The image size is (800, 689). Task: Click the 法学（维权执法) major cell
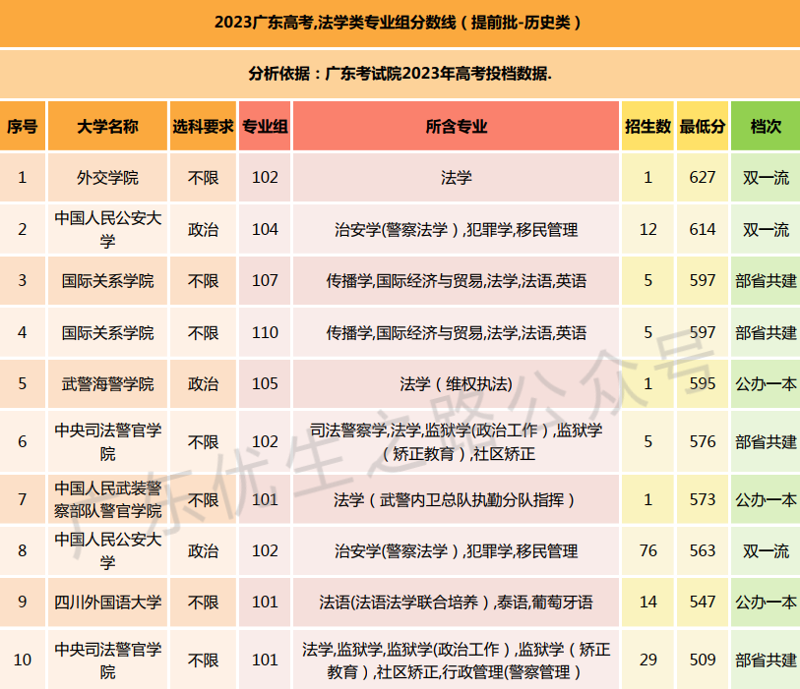[457, 383]
